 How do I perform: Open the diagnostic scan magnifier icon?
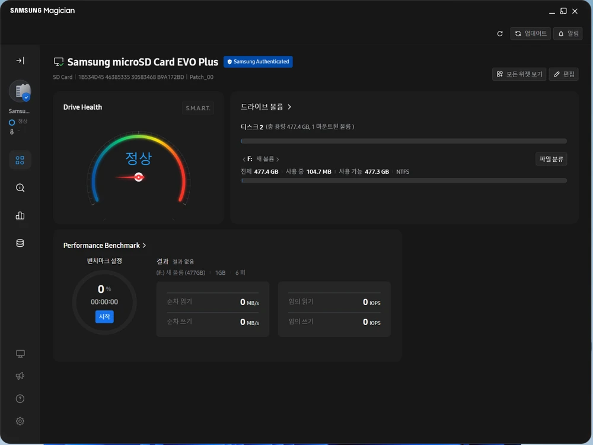(x=20, y=187)
